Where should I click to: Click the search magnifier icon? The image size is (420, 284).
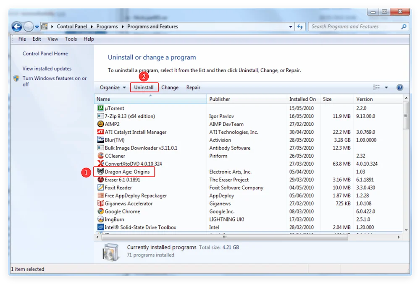[x=404, y=26]
